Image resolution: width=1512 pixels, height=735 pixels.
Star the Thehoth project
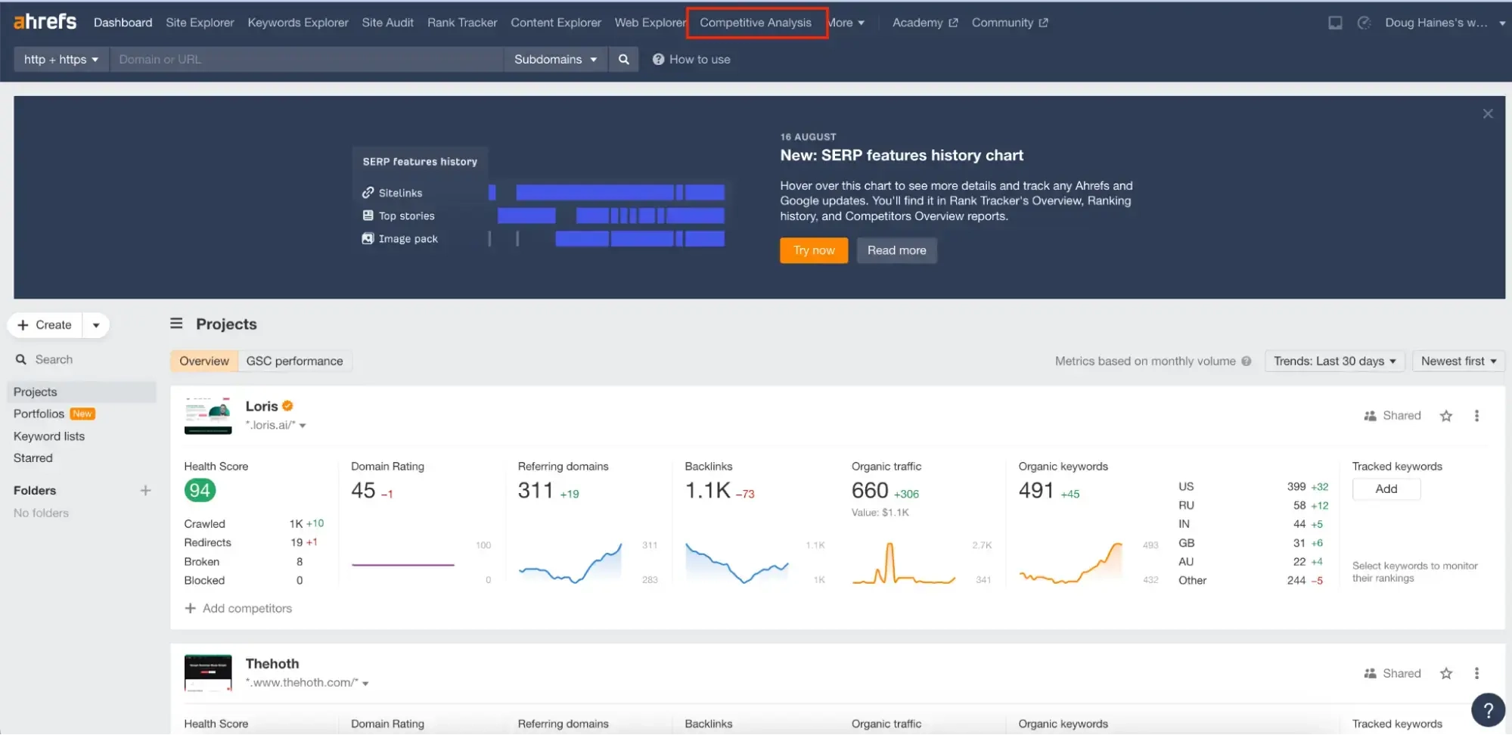point(1445,674)
